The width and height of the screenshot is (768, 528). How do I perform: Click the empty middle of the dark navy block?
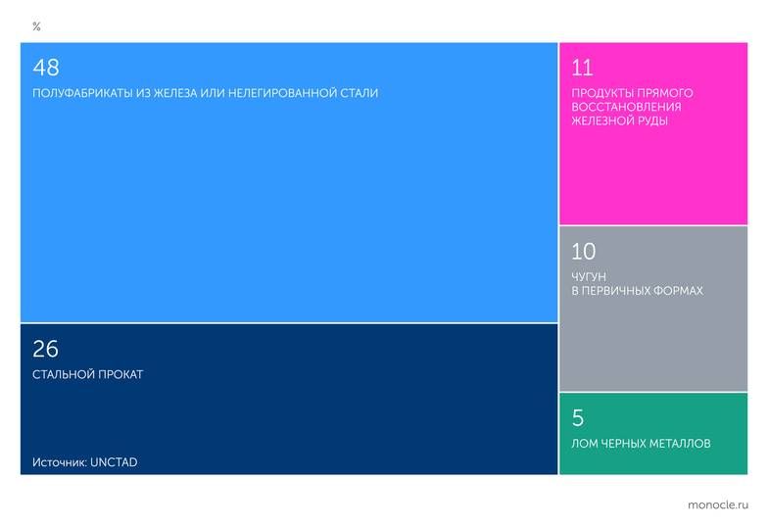[289, 411]
